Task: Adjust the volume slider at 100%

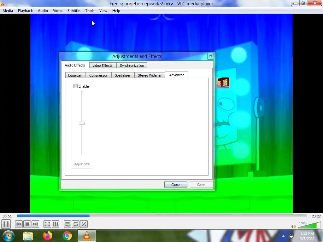Action: pos(309,225)
